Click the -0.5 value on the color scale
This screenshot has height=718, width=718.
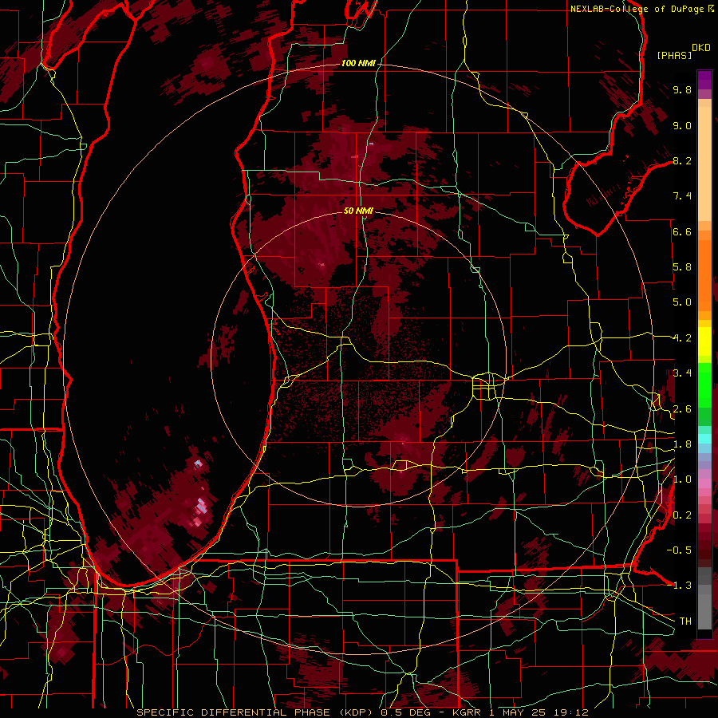pyautogui.click(x=679, y=550)
